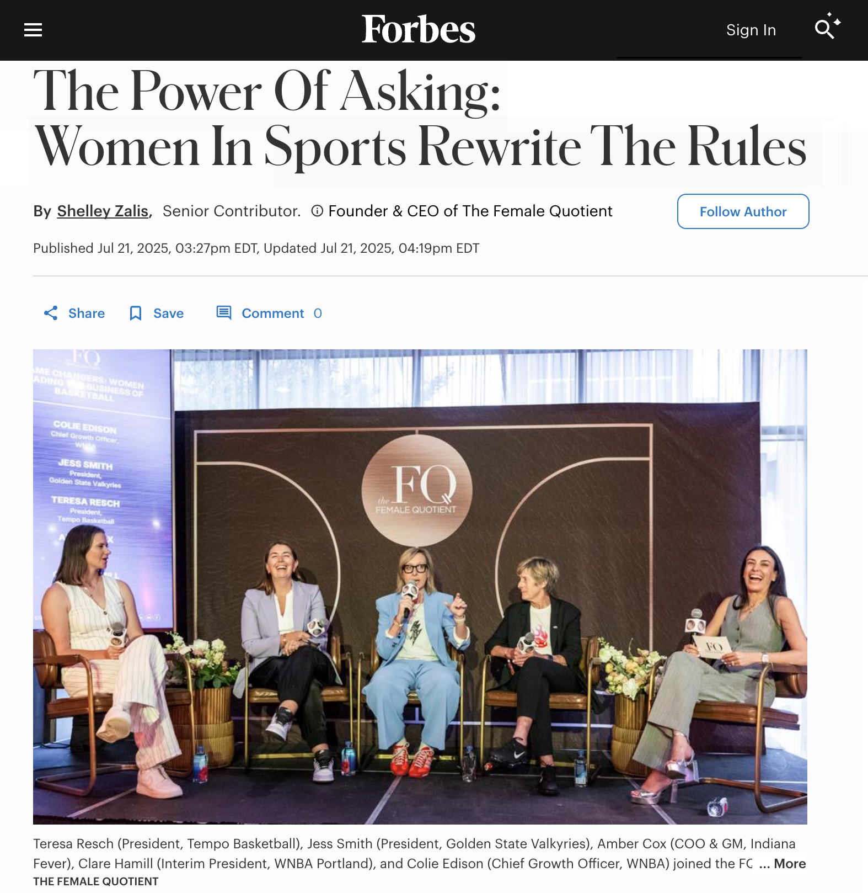Click the Share text label
Viewport: 868px width, 893px height.
click(x=87, y=313)
